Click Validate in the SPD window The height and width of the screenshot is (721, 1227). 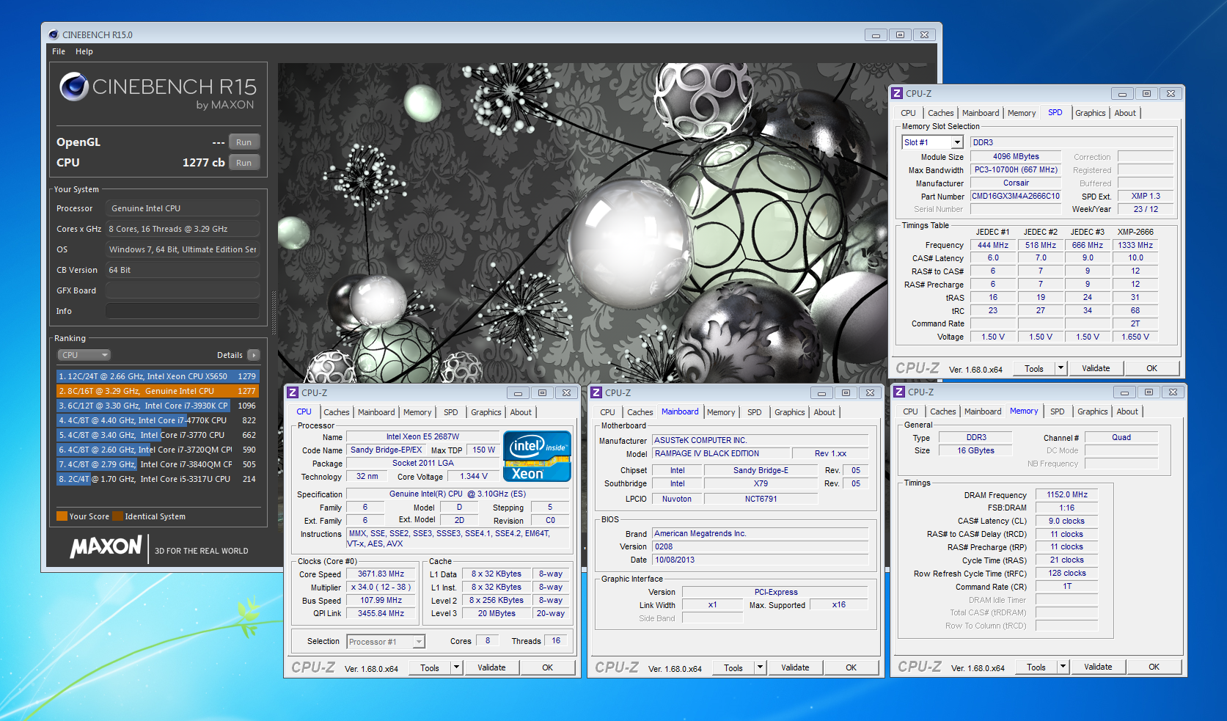click(1096, 368)
